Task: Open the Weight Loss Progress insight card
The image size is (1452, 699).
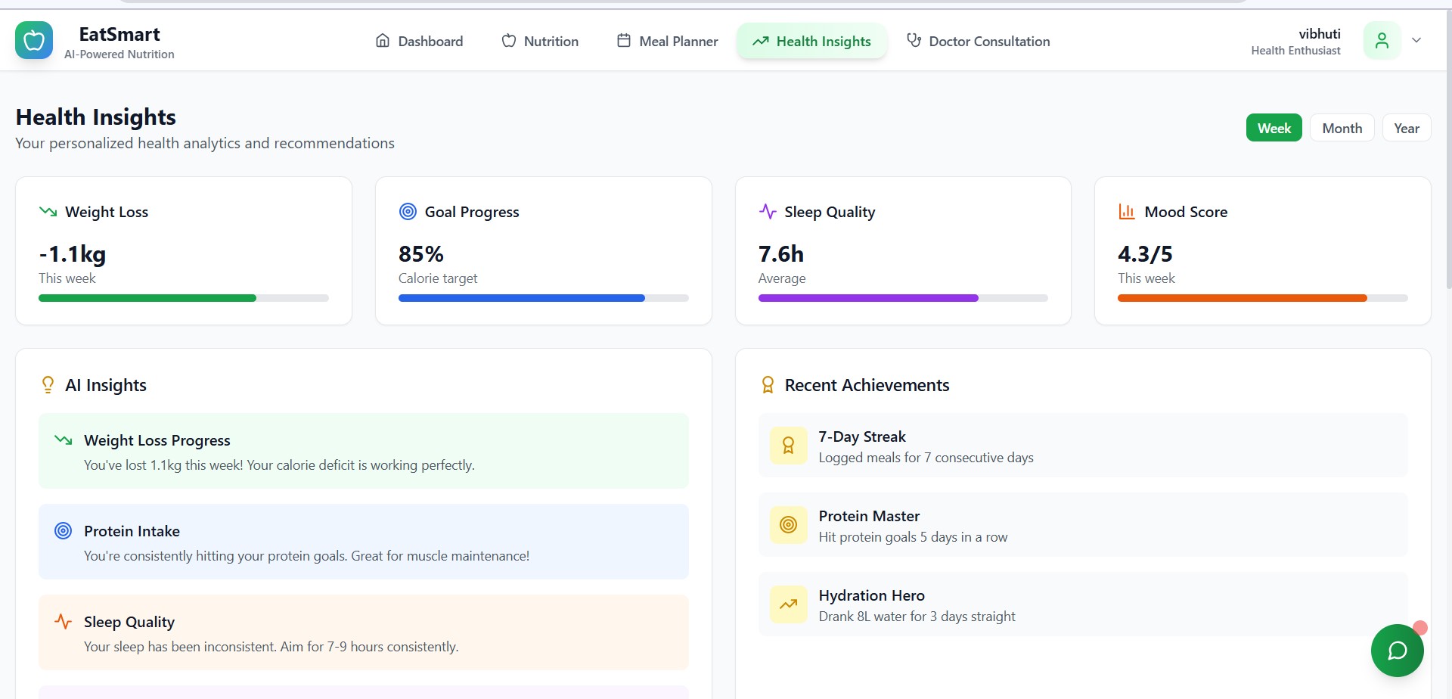Action: tap(364, 451)
